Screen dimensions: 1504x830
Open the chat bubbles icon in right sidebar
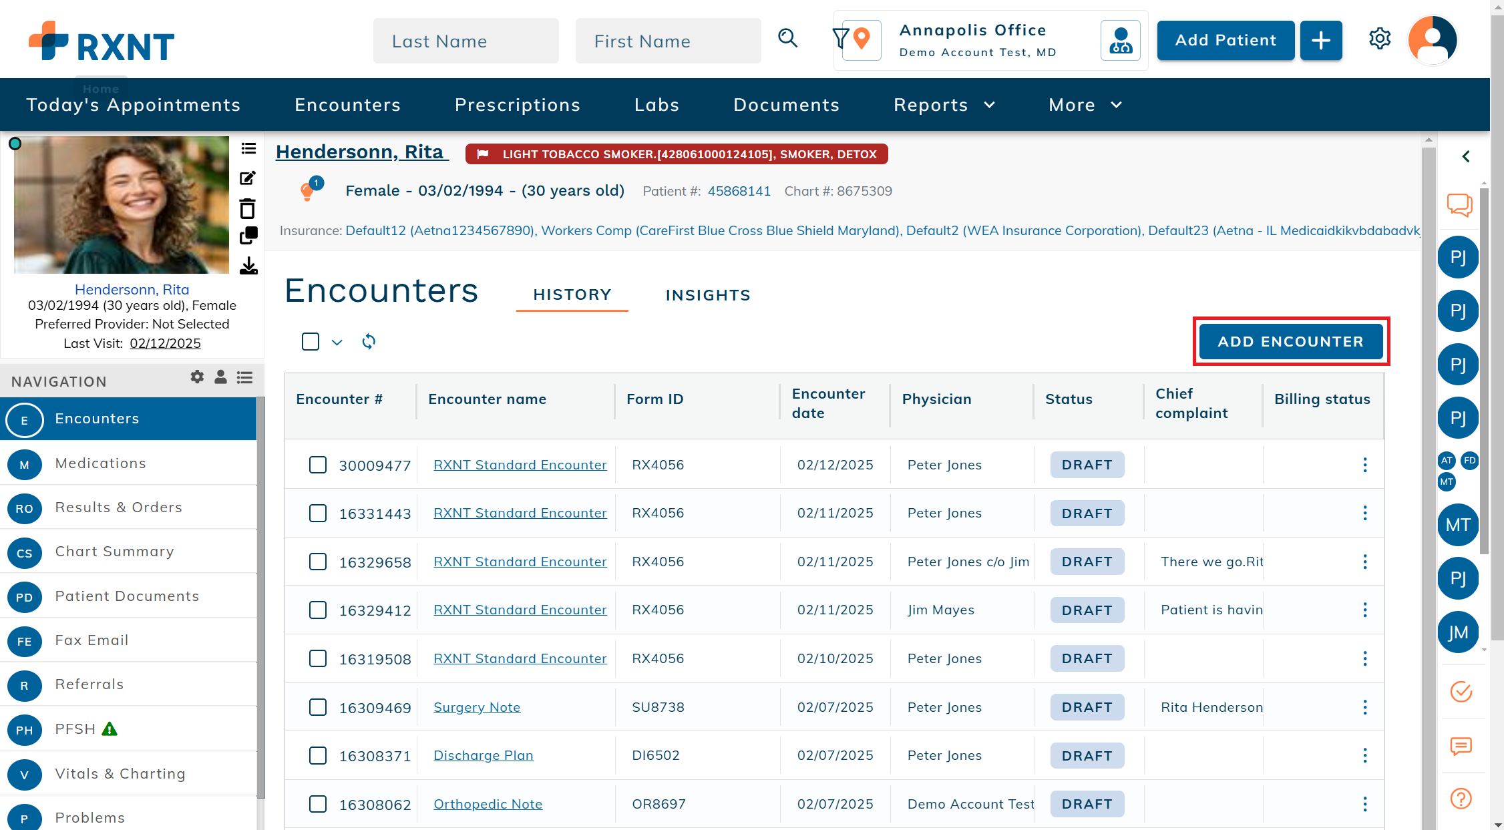point(1460,205)
